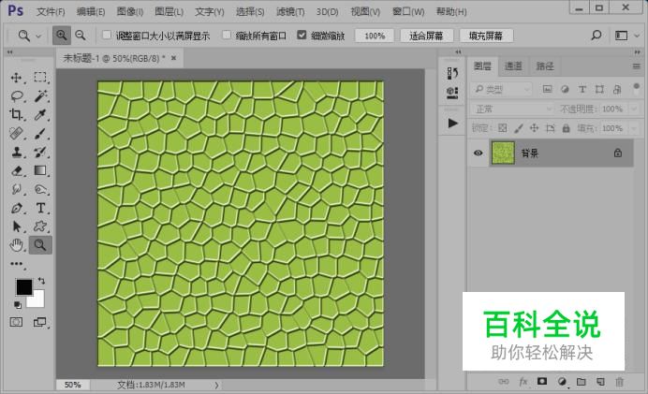Screen dimensions: 648x394
Task: Choose the Eyedropper tool
Action: click(40, 115)
